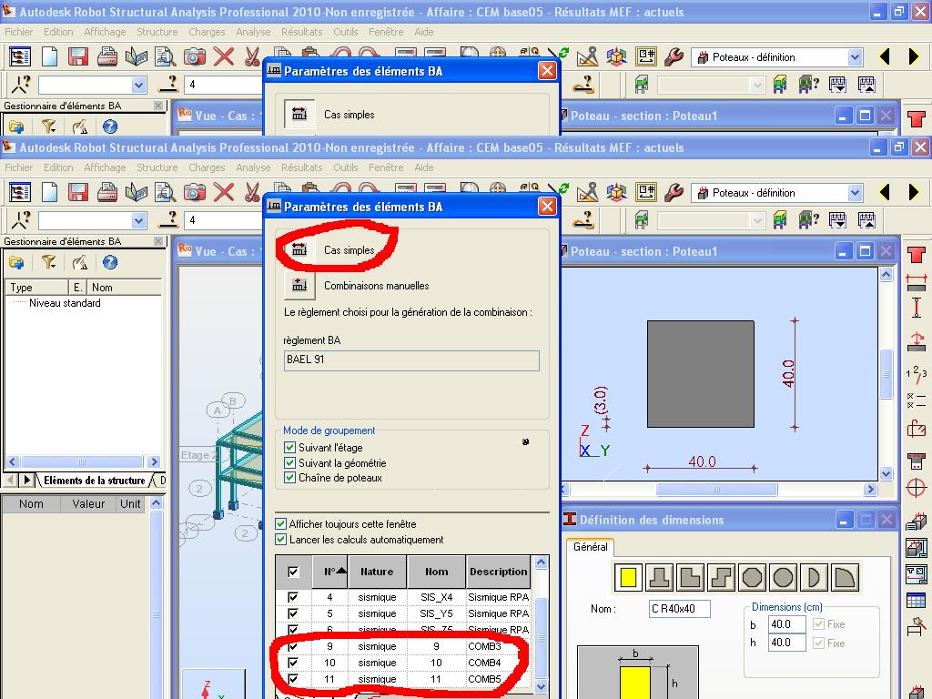Click the règlement BA field showing BAEL 91
The height and width of the screenshot is (699, 932).
click(x=411, y=360)
